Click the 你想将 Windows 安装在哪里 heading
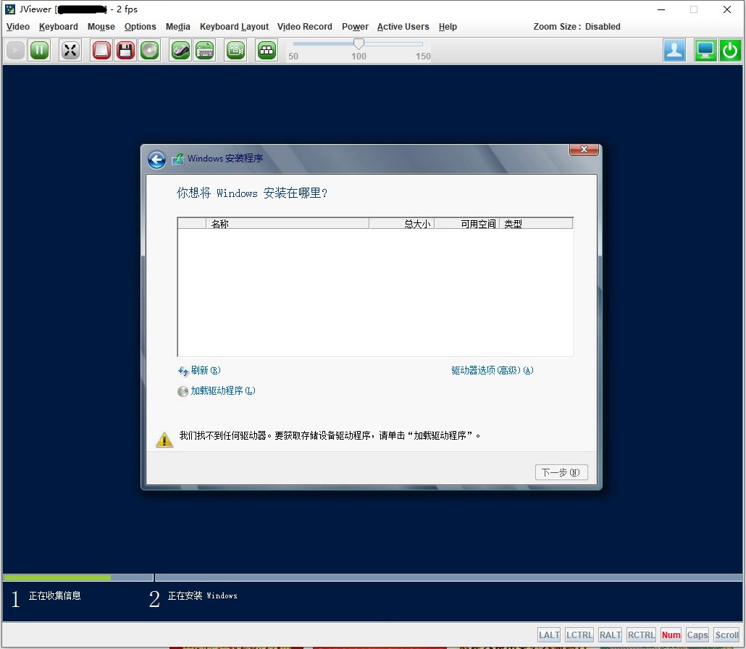Viewport: 746px width, 649px height. (252, 193)
